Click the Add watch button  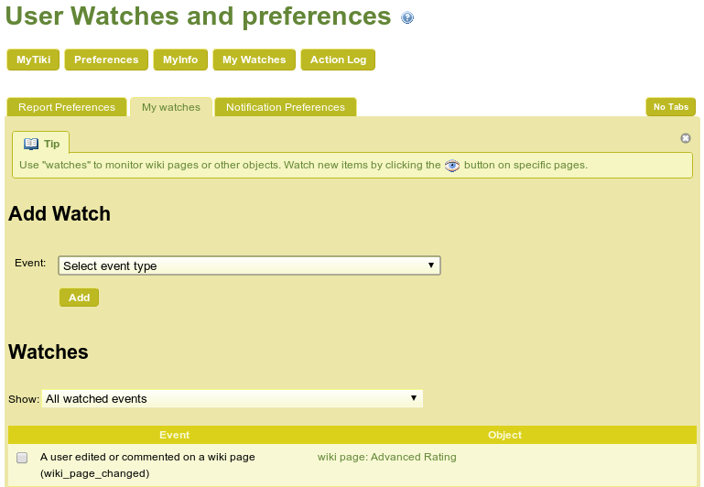point(79,298)
